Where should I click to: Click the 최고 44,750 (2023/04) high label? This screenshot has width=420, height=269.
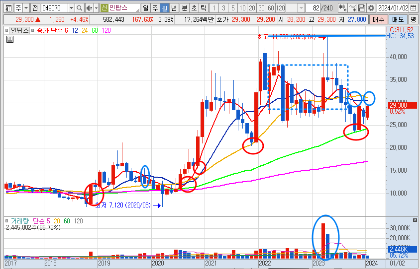287,37
